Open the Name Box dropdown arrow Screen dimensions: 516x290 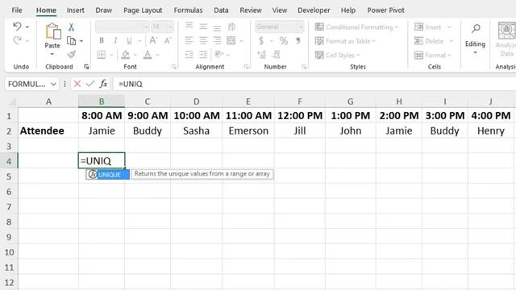point(53,84)
